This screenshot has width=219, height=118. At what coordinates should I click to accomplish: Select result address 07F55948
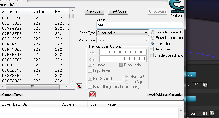tap(12, 55)
